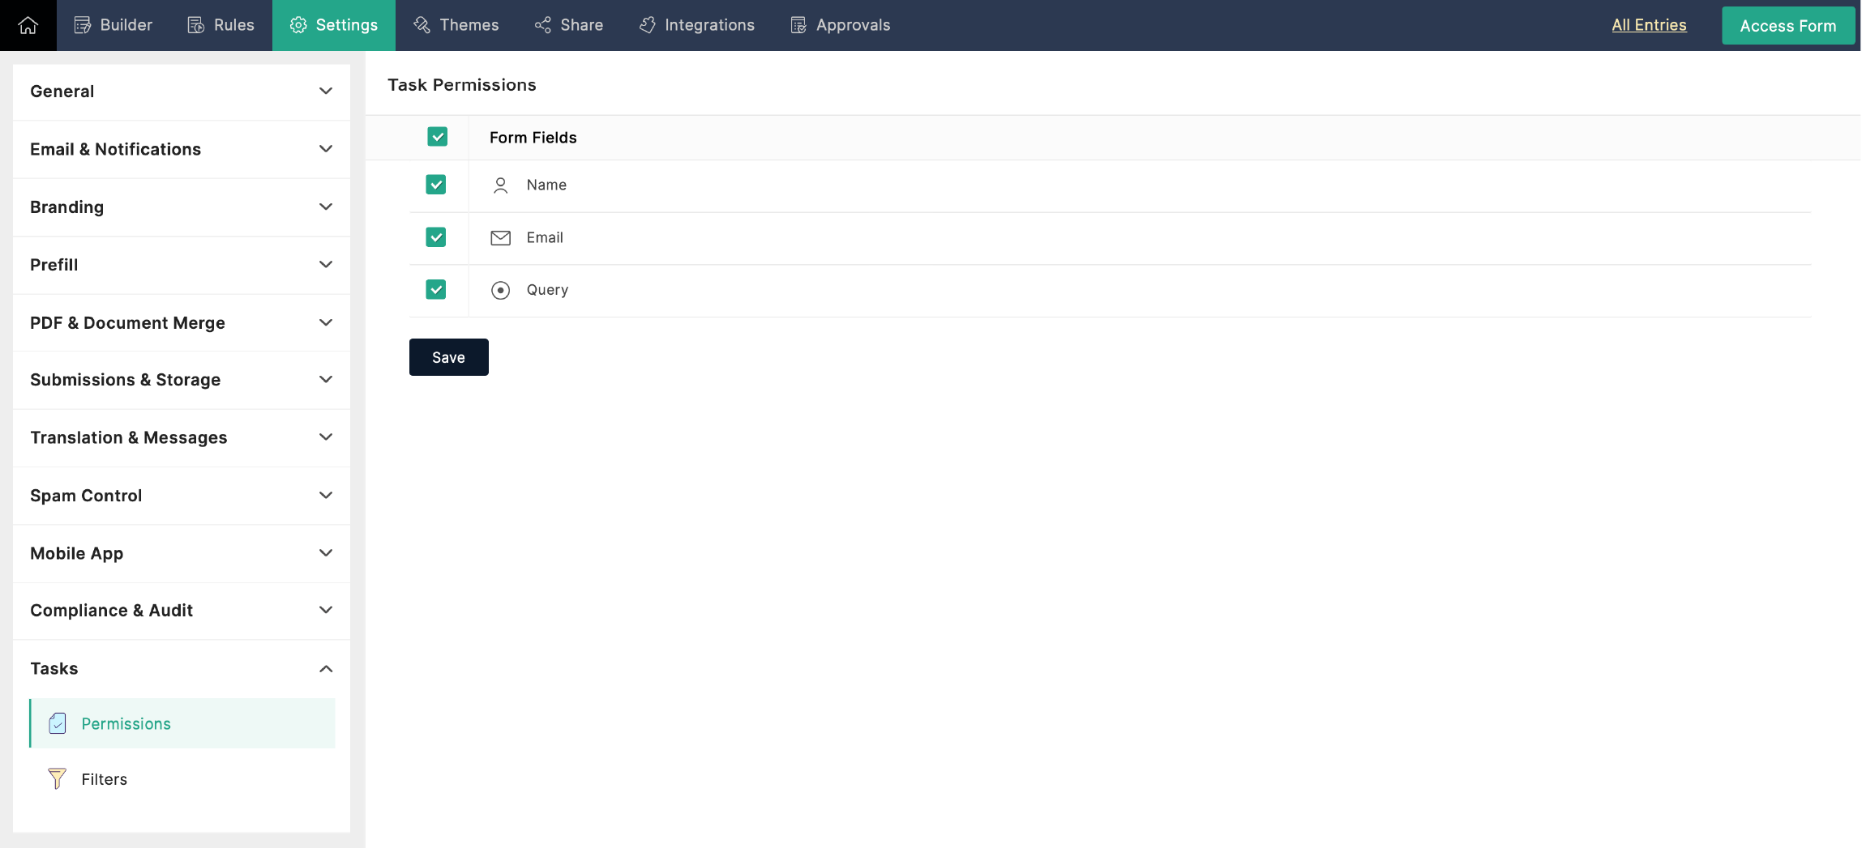The width and height of the screenshot is (1862, 848).
Task: Click the Rules tab icon
Action: pos(196,25)
